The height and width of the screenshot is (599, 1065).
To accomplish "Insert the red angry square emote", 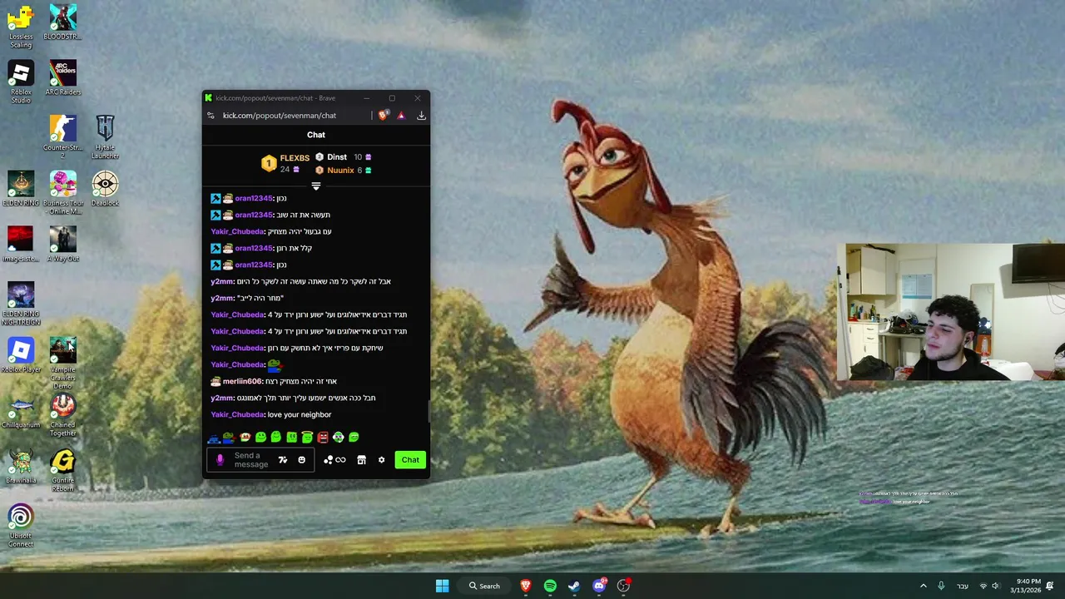I will coord(323,437).
